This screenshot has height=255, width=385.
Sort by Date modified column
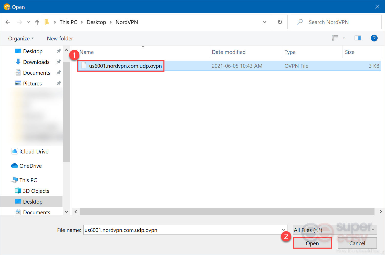point(228,52)
